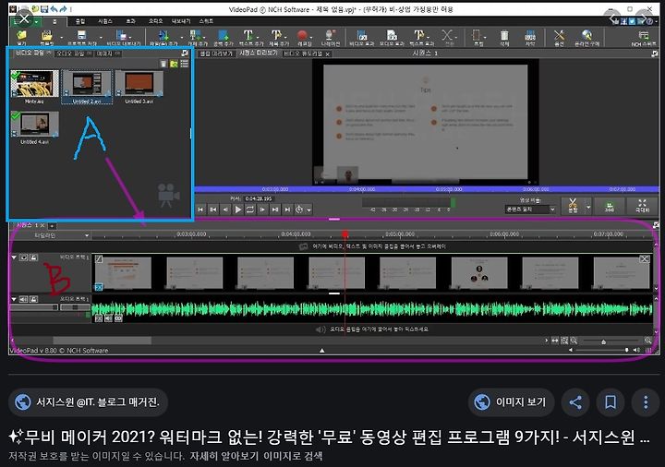
Task: Click the Add Text 'T' icon
Action: (248, 35)
